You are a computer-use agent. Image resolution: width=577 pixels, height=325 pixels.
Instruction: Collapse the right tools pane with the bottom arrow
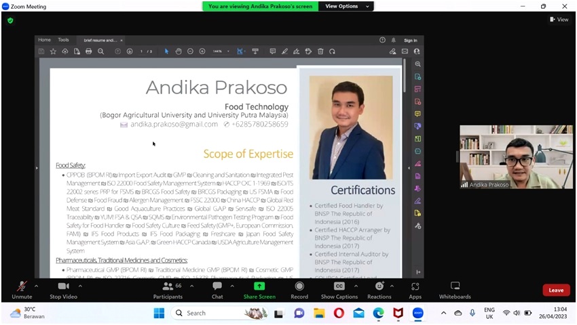[418, 272]
